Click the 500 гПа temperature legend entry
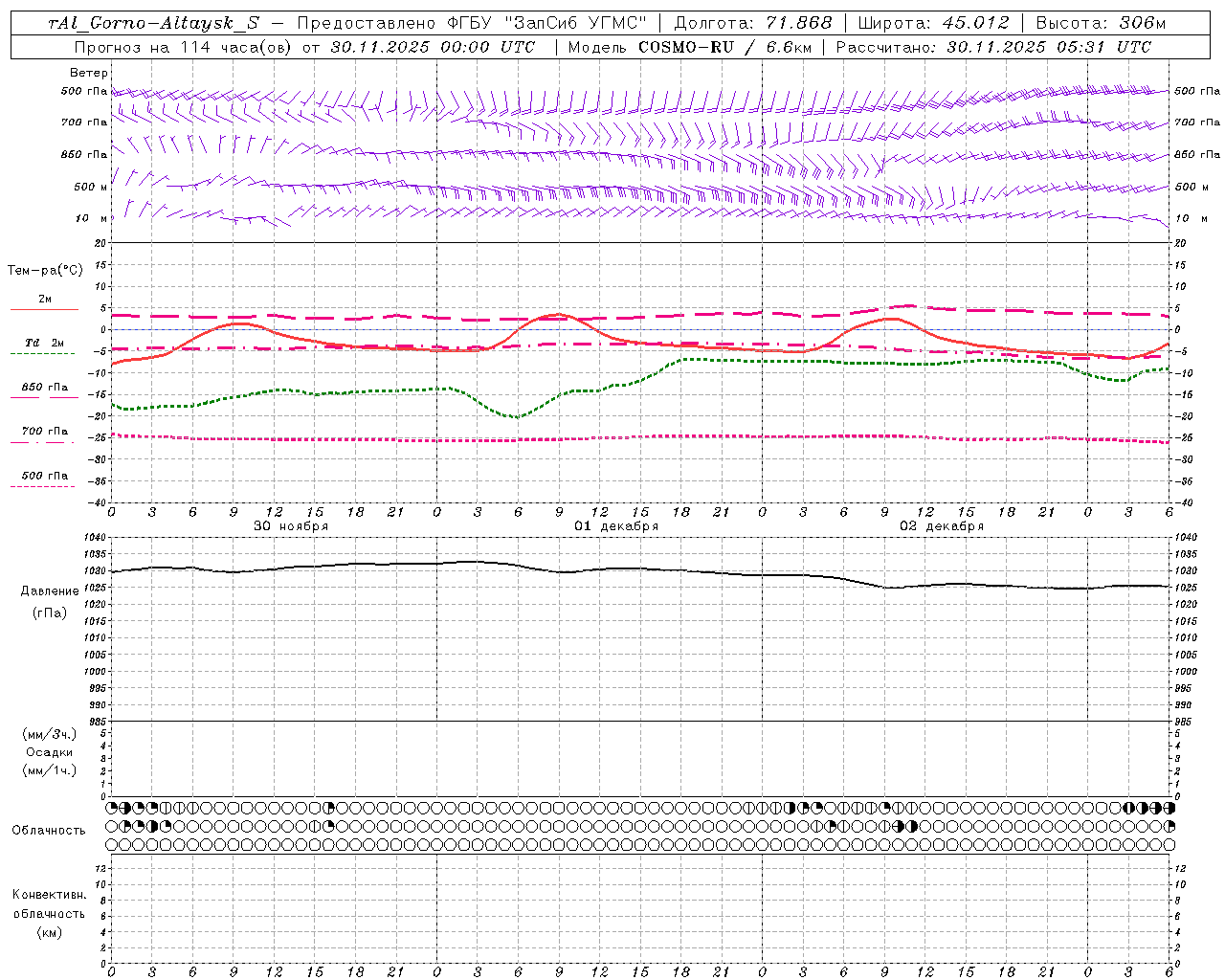 pyautogui.click(x=44, y=476)
